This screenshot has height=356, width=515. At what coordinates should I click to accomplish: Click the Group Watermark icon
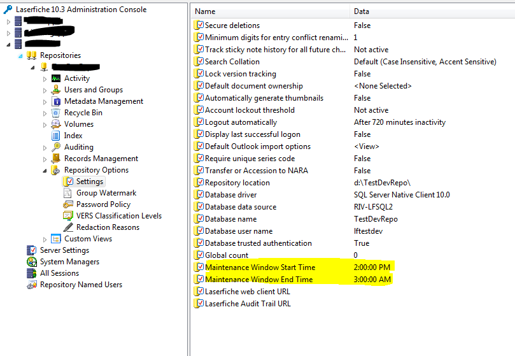tap(67, 193)
